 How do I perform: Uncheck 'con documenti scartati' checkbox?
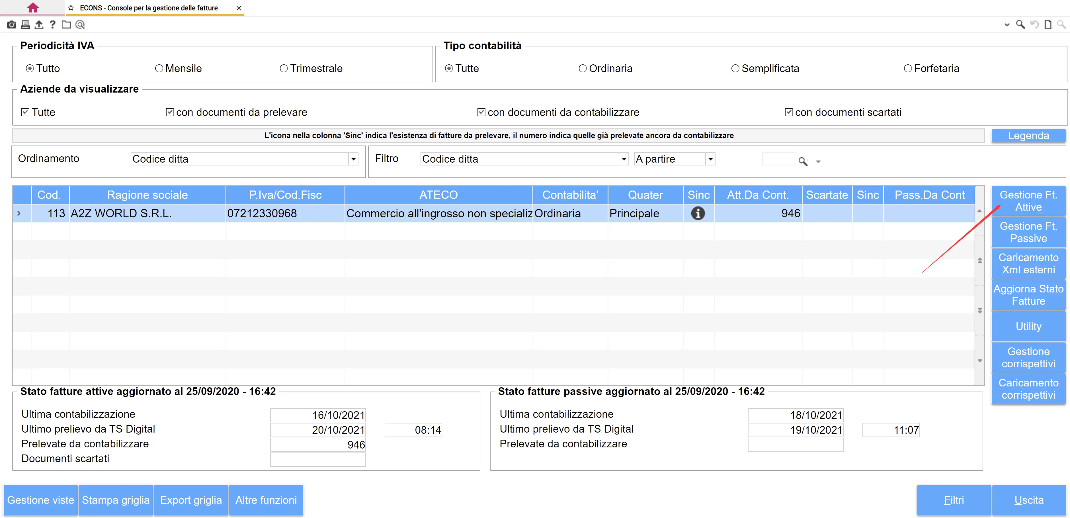[x=788, y=112]
